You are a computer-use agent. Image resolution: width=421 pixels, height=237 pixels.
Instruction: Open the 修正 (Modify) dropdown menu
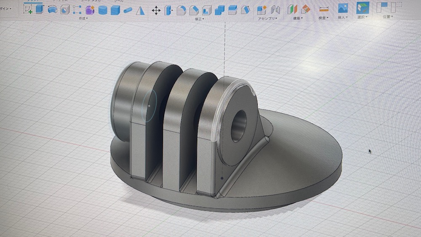click(200, 19)
